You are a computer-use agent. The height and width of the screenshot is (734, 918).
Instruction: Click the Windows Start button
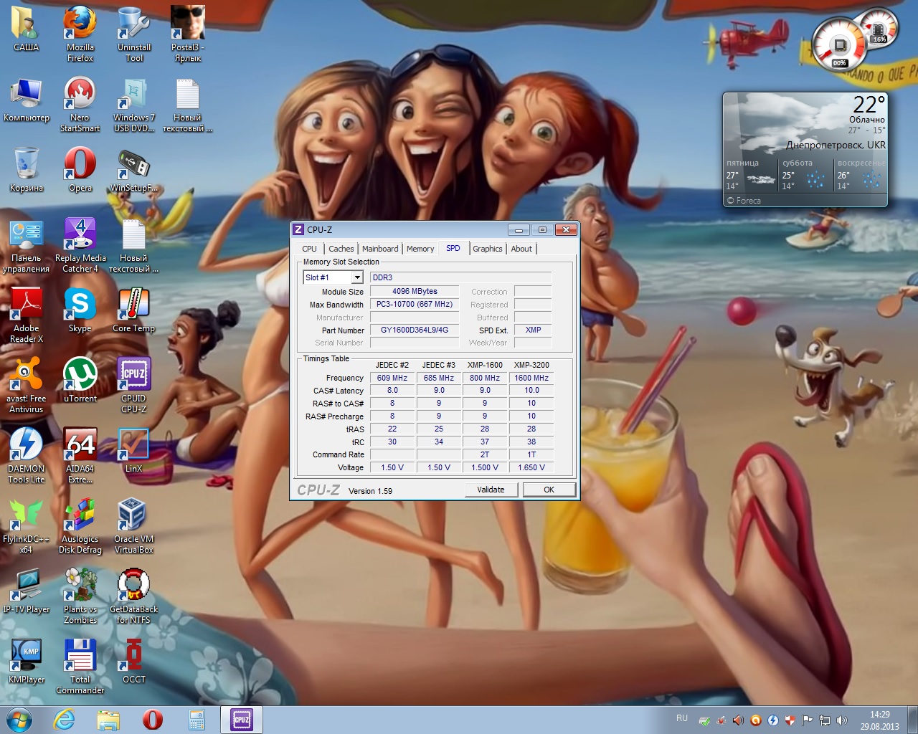[19, 720]
